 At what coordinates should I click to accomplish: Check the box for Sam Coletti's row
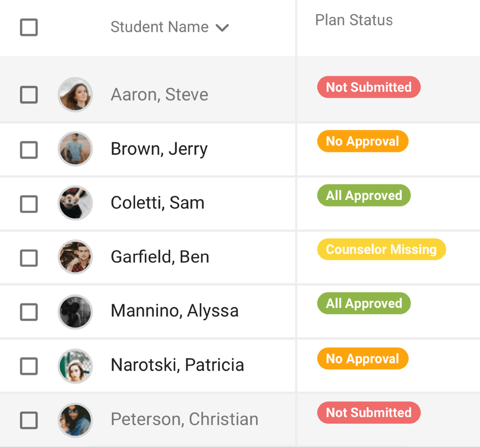[28, 203]
